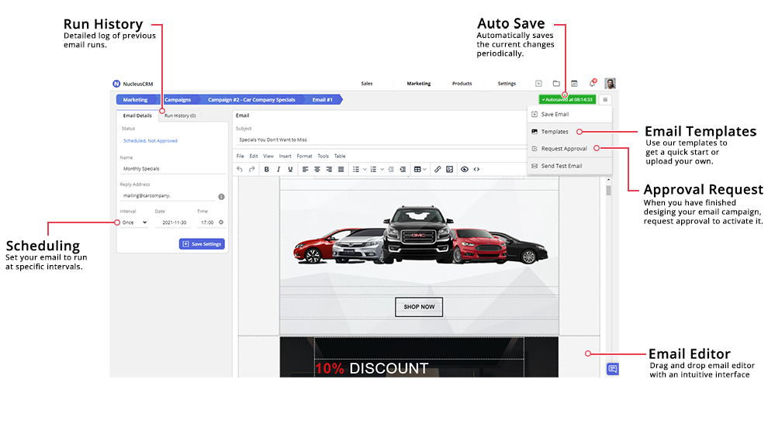Screen dimensions: 768x424
Task: Go to the Campaigns breadcrumb
Action: coord(178,100)
